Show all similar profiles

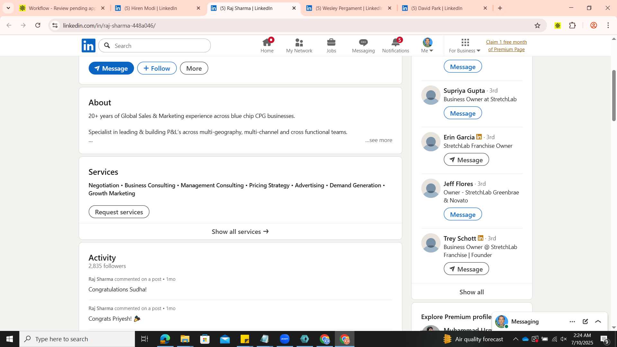[x=472, y=292]
